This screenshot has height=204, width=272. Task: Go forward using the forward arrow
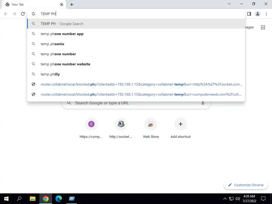pos(14,14)
